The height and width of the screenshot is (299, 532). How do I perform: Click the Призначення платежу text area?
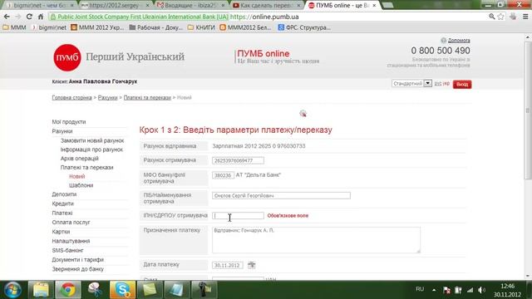(316, 240)
